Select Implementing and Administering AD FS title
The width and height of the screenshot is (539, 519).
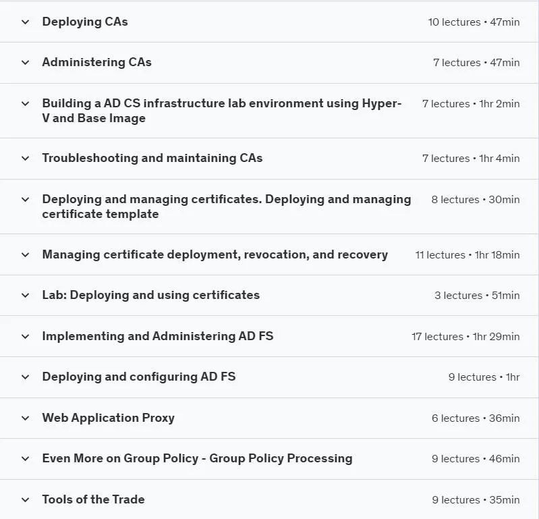pyautogui.click(x=158, y=336)
